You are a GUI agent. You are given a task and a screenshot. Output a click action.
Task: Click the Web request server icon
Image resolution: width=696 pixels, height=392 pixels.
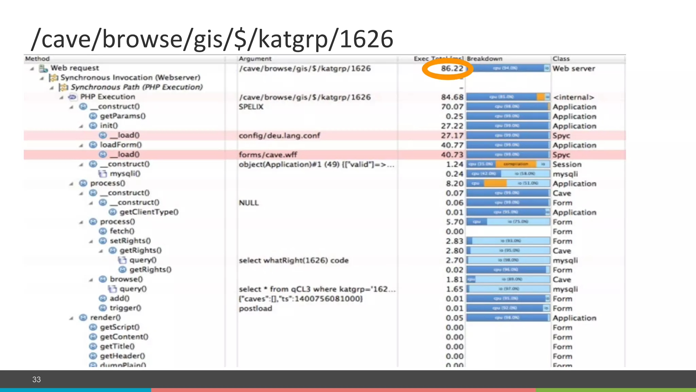point(43,68)
